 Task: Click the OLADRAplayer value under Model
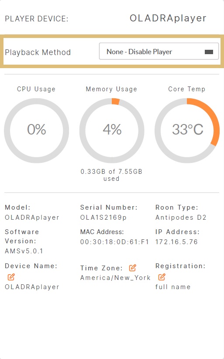coord(32,217)
